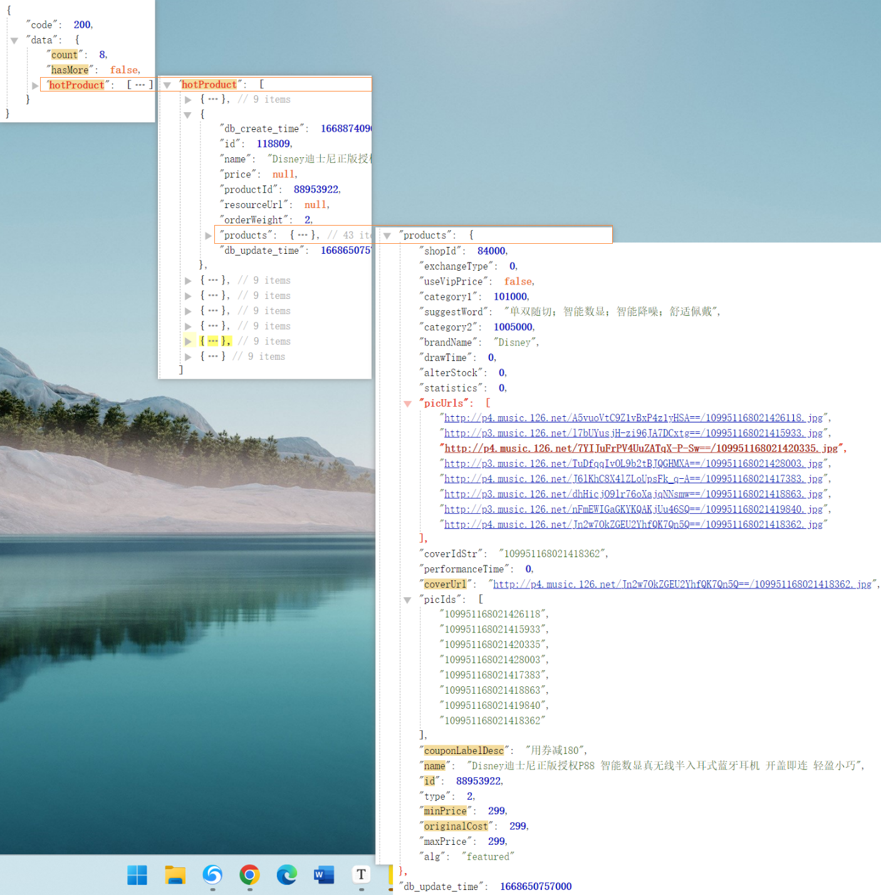Open picUrls link ending 109951168021428003.jpg
The height and width of the screenshot is (895, 881).
click(x=633, y=464)
